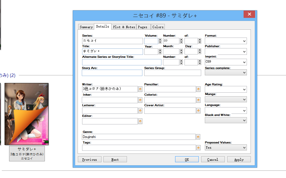Screen dimensions: 286x178
Task: Click the icon beside the Writer field
Action: [140, 89]
